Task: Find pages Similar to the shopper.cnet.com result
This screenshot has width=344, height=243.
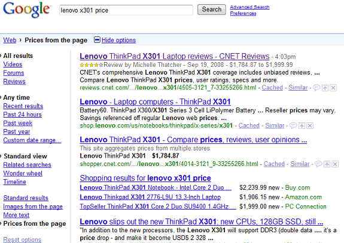Action: 300,164
